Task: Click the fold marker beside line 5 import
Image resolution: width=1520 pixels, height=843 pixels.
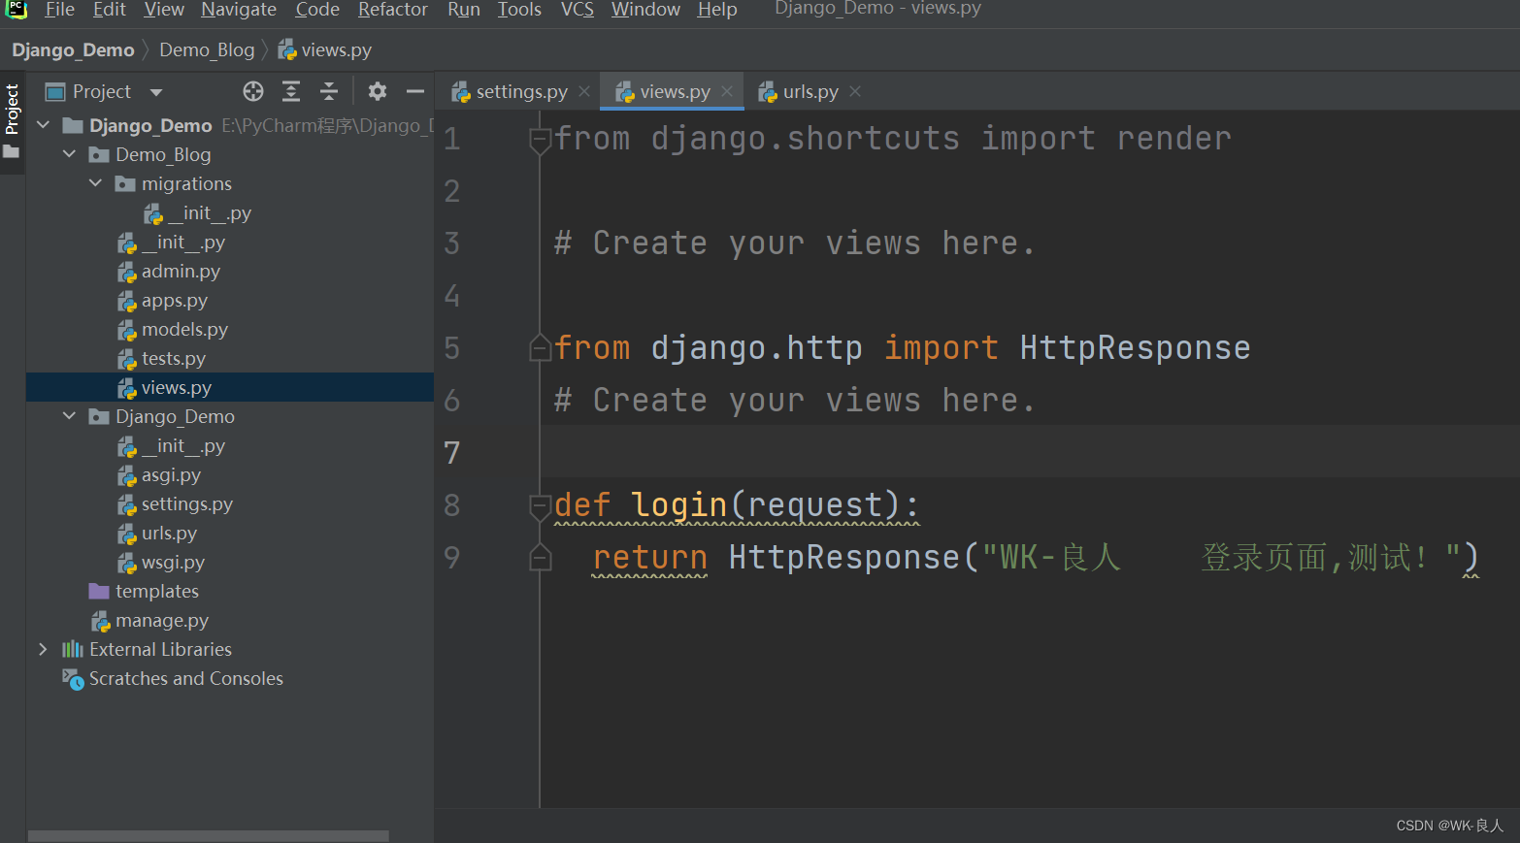Action: tap(540, 347)
